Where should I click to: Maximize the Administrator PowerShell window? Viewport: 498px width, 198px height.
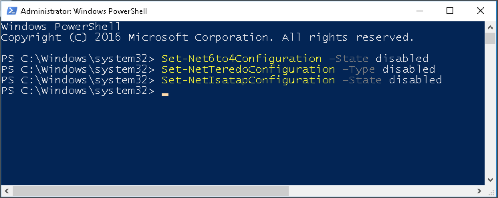(x=450, y=11)
